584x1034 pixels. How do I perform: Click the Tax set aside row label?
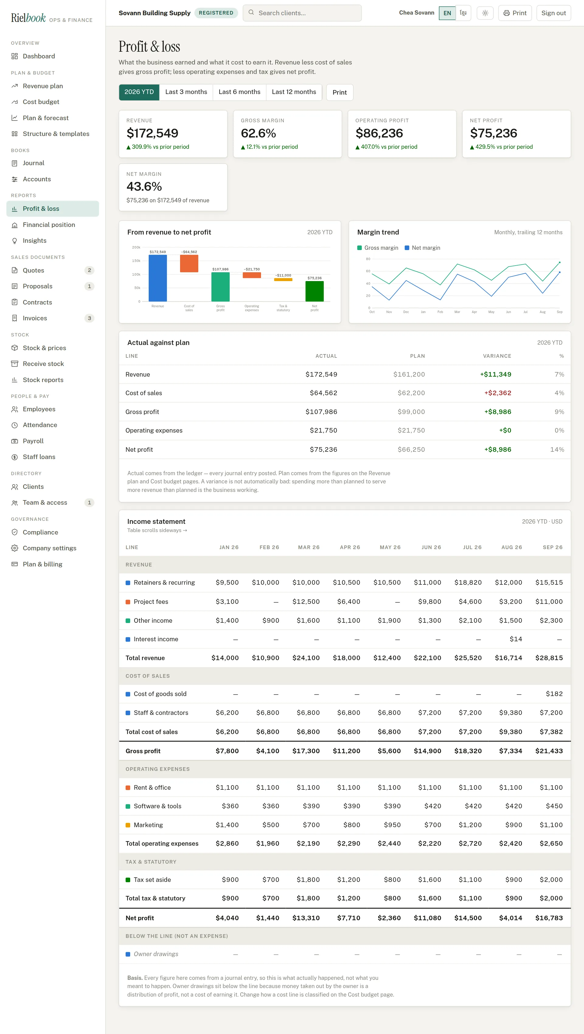point(152,879)
